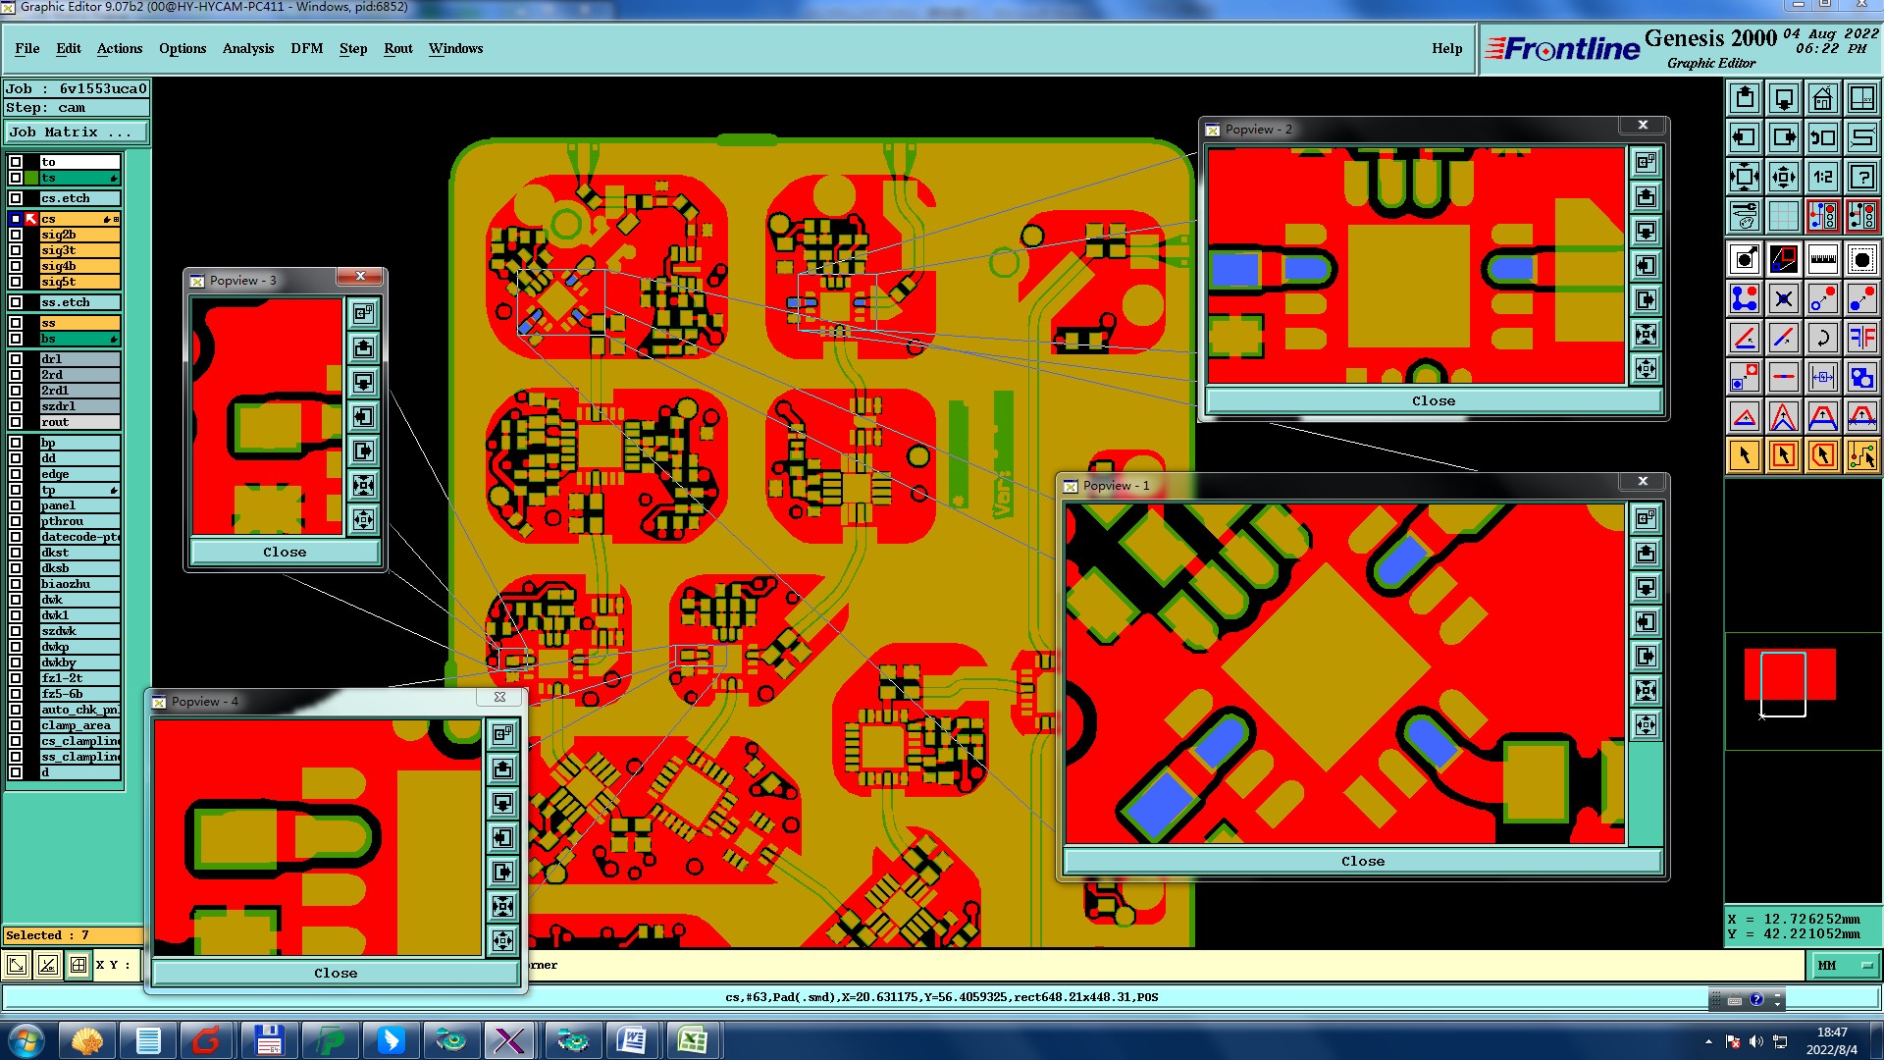Image resolution: width=1884 pixels, height=1060 pixels.
Task: Open the Analysis menu
Action: coord(247,48)
